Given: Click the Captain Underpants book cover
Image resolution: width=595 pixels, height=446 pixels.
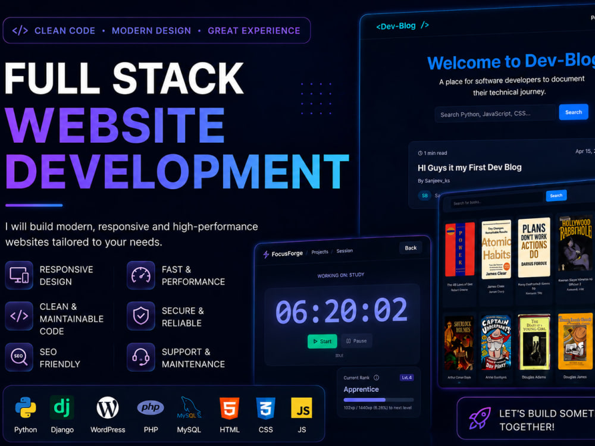Looking at the screenshot, I should (496, 342).
